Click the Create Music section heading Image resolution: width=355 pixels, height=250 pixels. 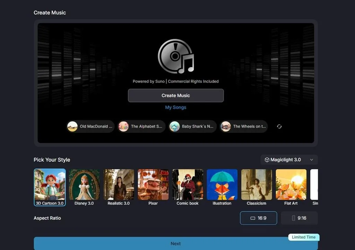click(x=50, y=13)
